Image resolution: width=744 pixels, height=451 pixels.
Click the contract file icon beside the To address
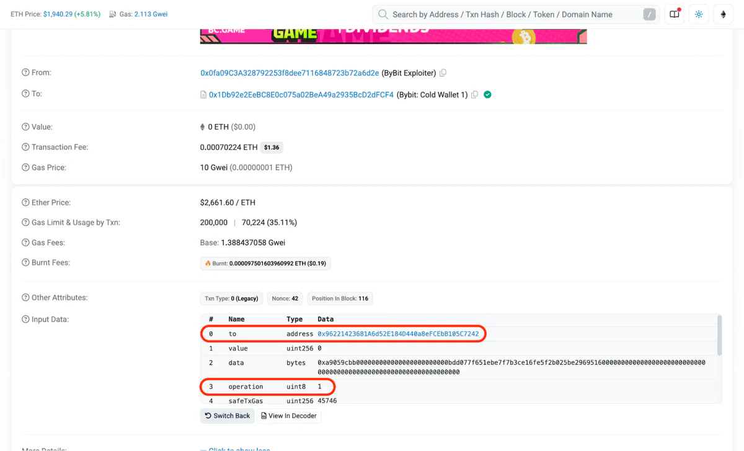click(x=203, y=94)
